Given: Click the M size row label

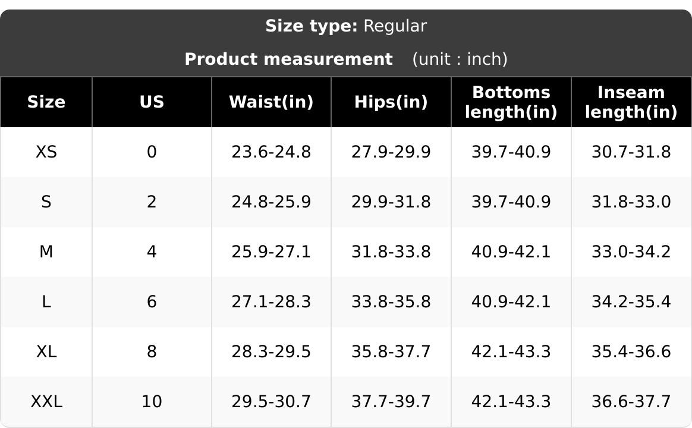Looking at the screenshot, I should tap(46, 251).
